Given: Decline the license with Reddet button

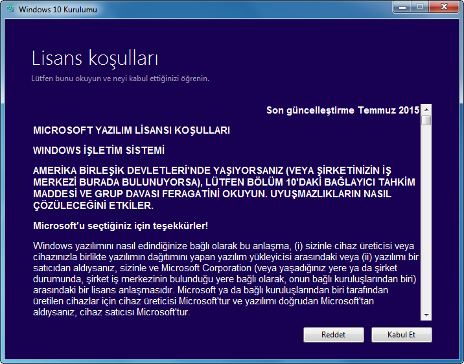Looking at the screenshot, I should click(x=334, y=335).
